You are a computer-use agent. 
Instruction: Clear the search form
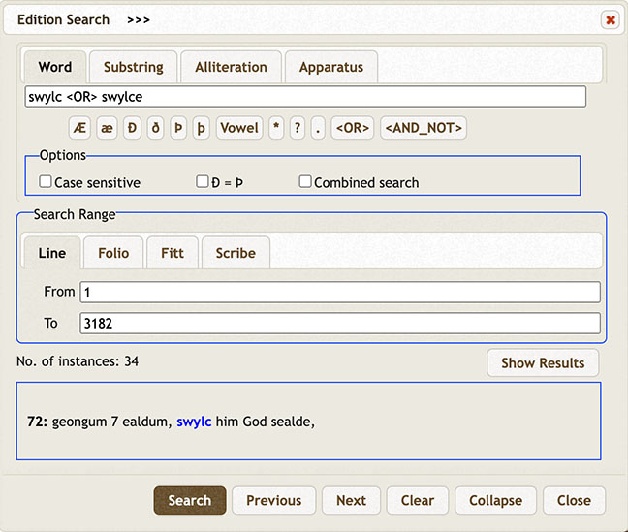coord(418,500)
